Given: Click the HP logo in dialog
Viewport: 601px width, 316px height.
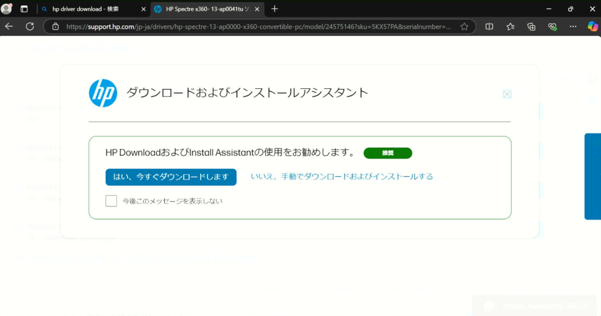Looking at the screenshot, I should [x=103, y=93].
